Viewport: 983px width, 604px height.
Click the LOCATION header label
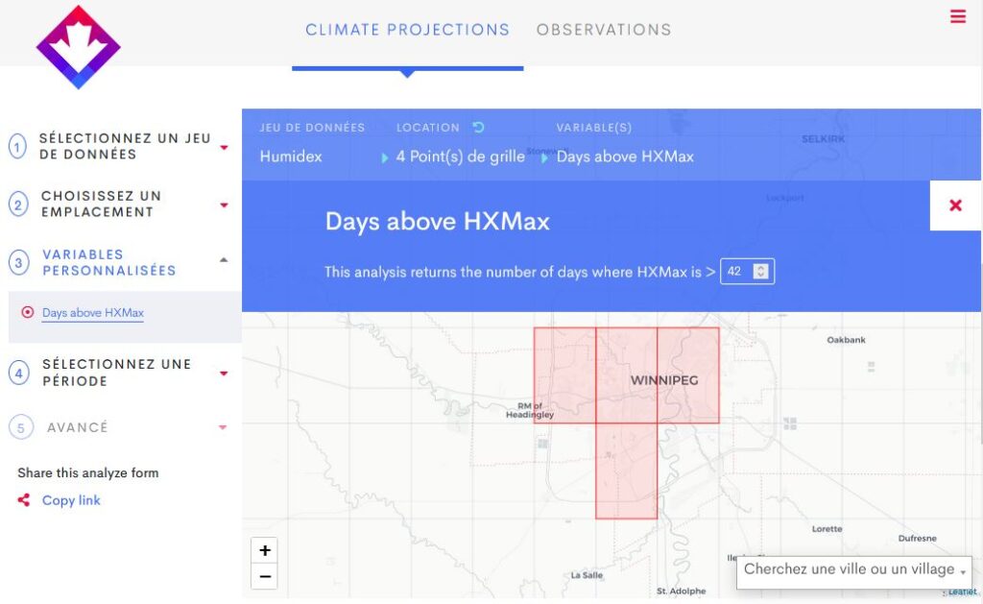(x=427, y=128)
